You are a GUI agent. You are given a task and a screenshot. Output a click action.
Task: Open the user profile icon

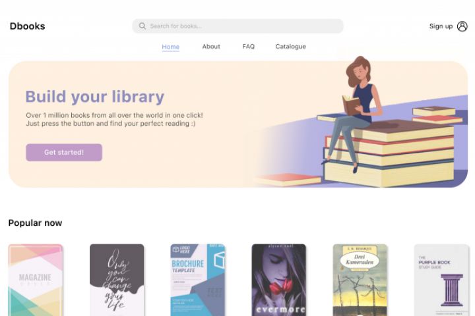click(462, 26)
